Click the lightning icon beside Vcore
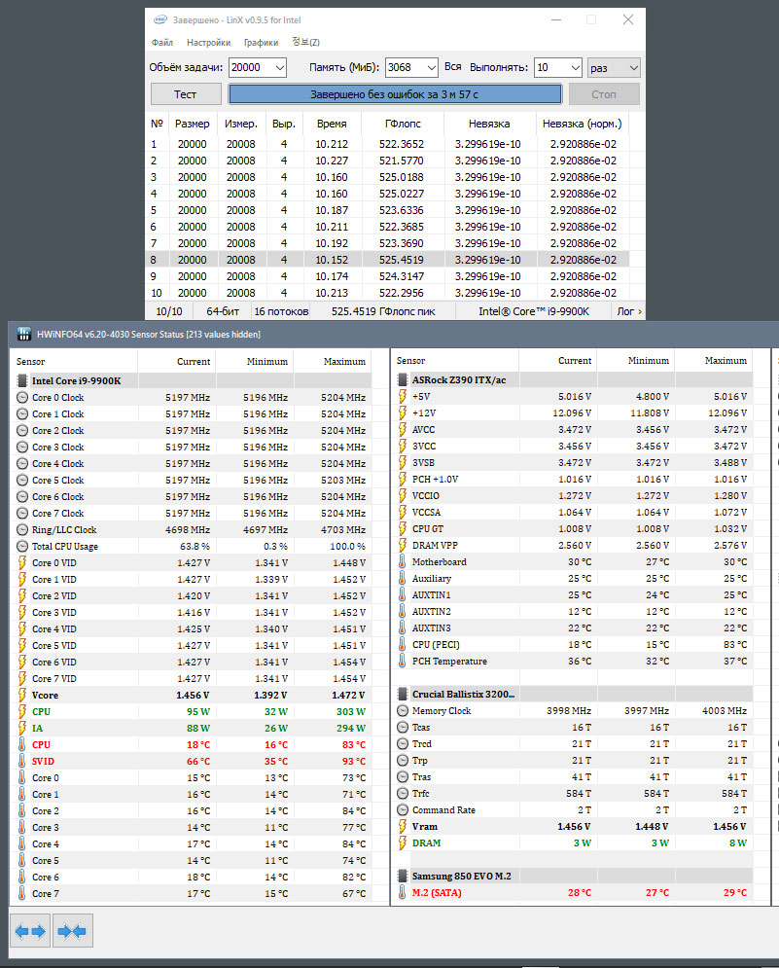779x968 pixels. pyautogui.click(x=22, y=696)
